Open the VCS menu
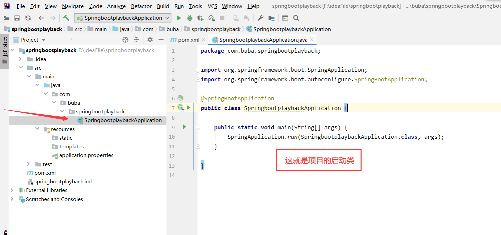This screenshot has height=235, width=501. pyautogui.click(x=212, y=6)
